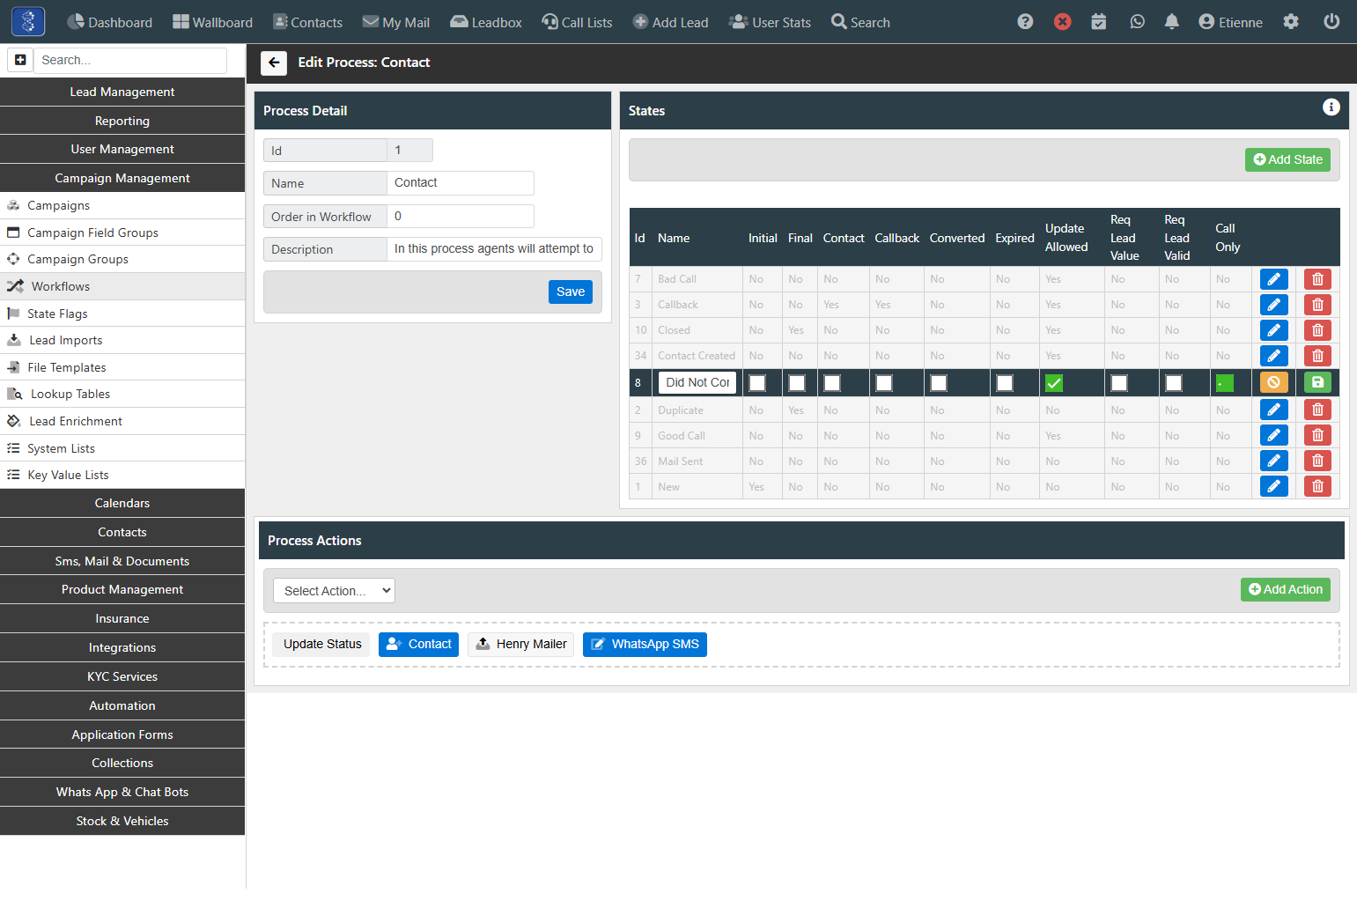Open Wallboard in the top navigation
Screen dimensions: 1357x908
pos(212,22)
